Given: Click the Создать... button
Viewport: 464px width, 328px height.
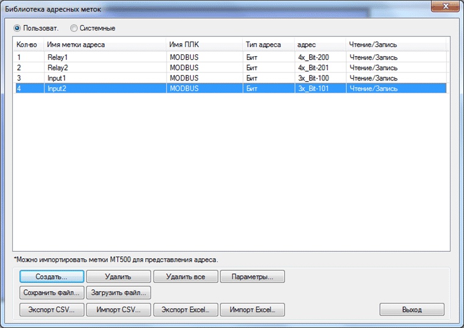Looking at the screenshot, I should 52,277.
